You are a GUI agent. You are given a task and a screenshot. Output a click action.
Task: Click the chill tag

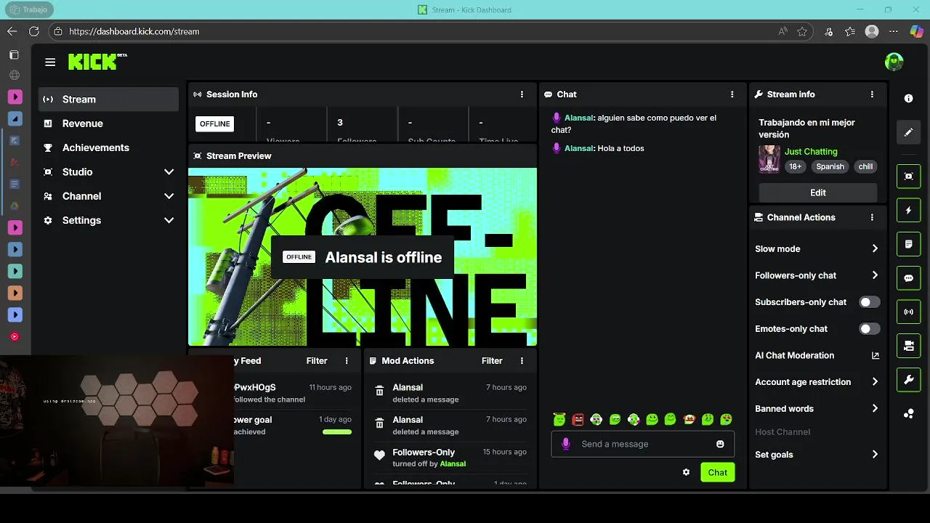point(865,166)
